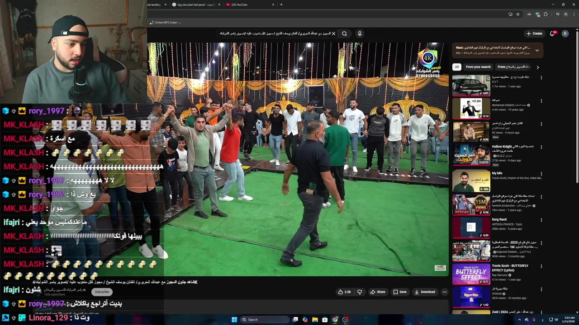579x325 pixels.
Task: Open the Online MP3 Cutter bookmark
Action: coord(165,23)
